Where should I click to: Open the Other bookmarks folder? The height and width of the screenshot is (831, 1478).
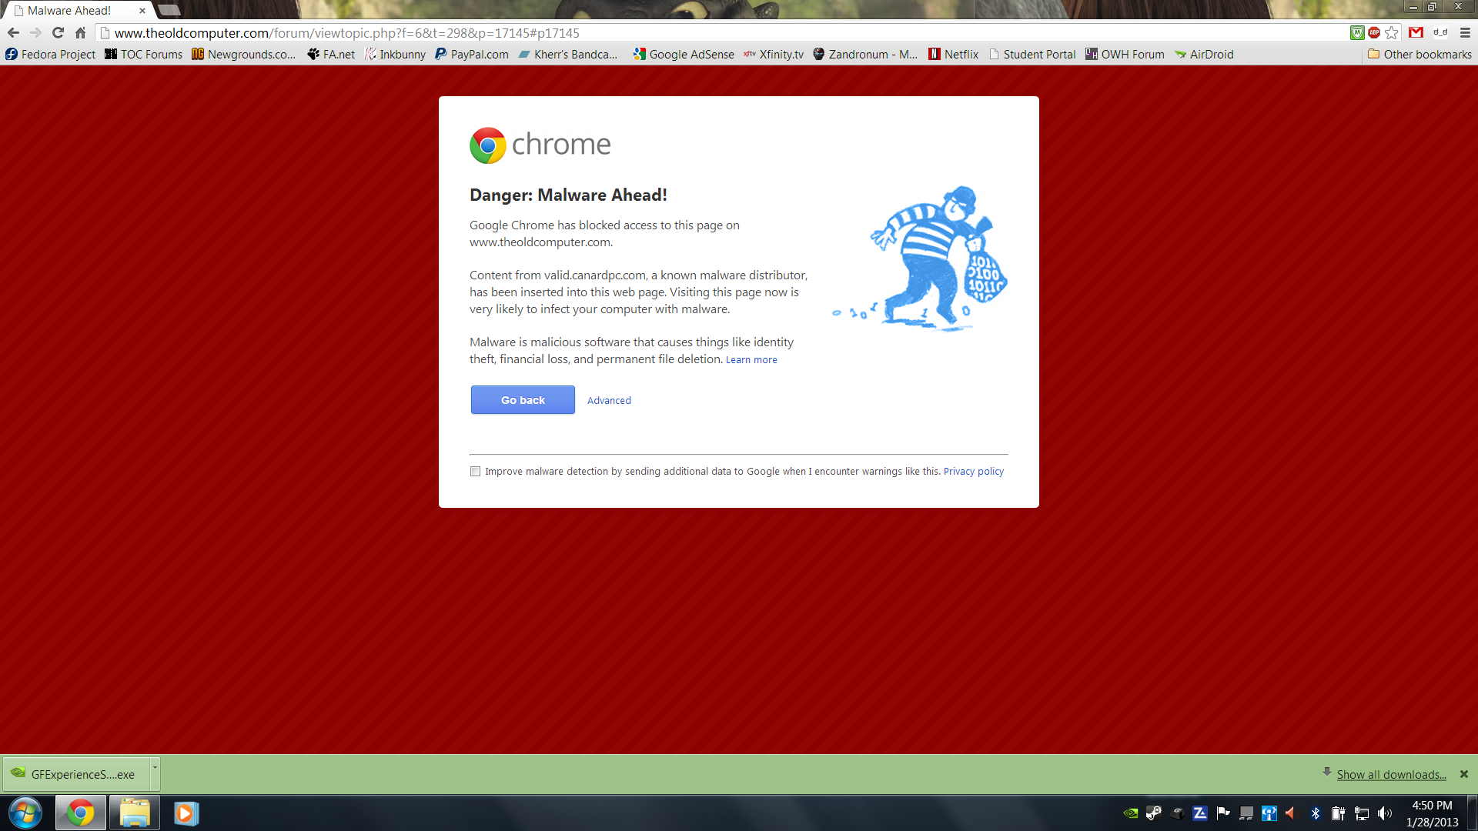(1419, 55)
